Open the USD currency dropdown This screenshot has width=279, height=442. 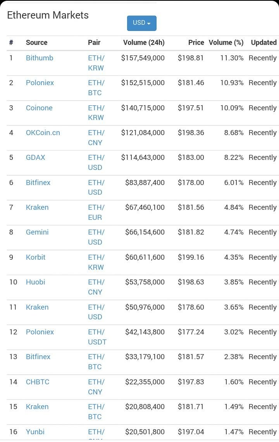141,23
